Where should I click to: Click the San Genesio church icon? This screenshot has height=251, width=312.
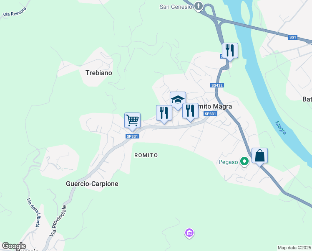pyautogui.click(x=199, y=6)
